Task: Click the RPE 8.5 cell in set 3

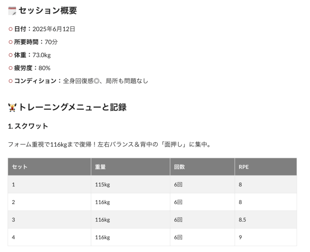Action: pos(266,220)
